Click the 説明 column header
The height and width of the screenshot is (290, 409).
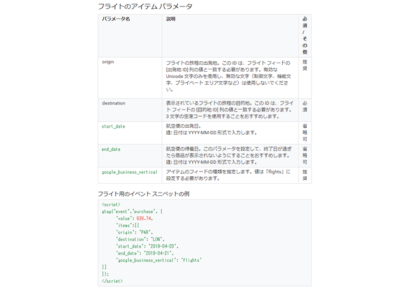coord(171,19)
